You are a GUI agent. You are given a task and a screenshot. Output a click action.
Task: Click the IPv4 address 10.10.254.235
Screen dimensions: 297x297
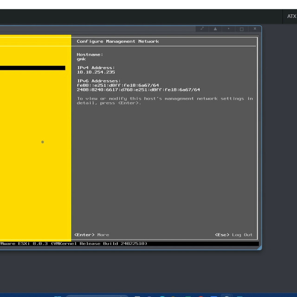coord(96,72)
